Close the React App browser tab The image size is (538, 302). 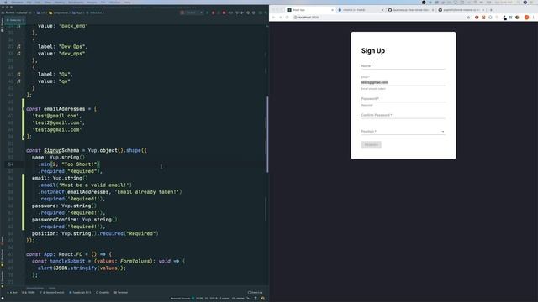tap(332, 10)
